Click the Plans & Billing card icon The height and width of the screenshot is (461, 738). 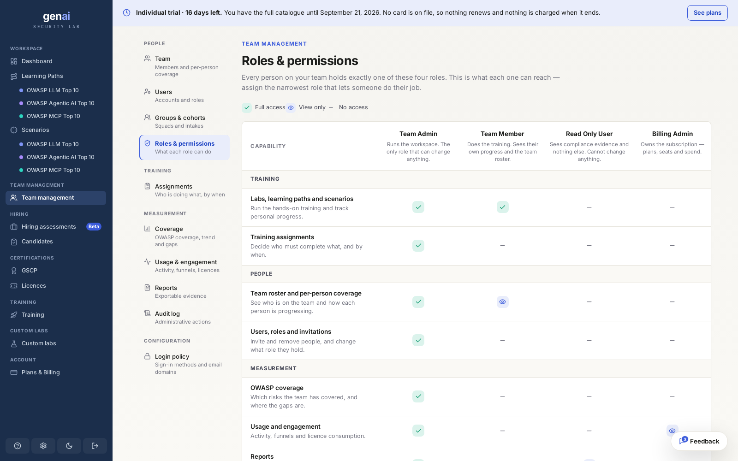[x=14, y=372]
